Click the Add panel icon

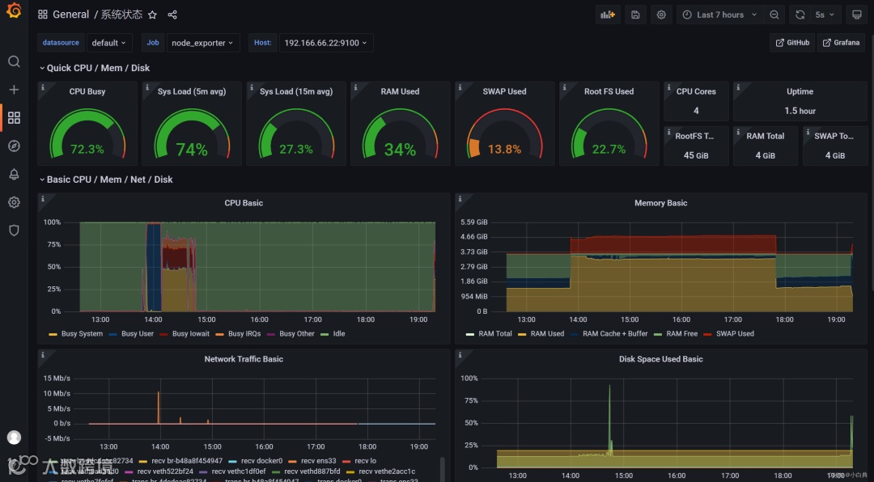(608, 15)
